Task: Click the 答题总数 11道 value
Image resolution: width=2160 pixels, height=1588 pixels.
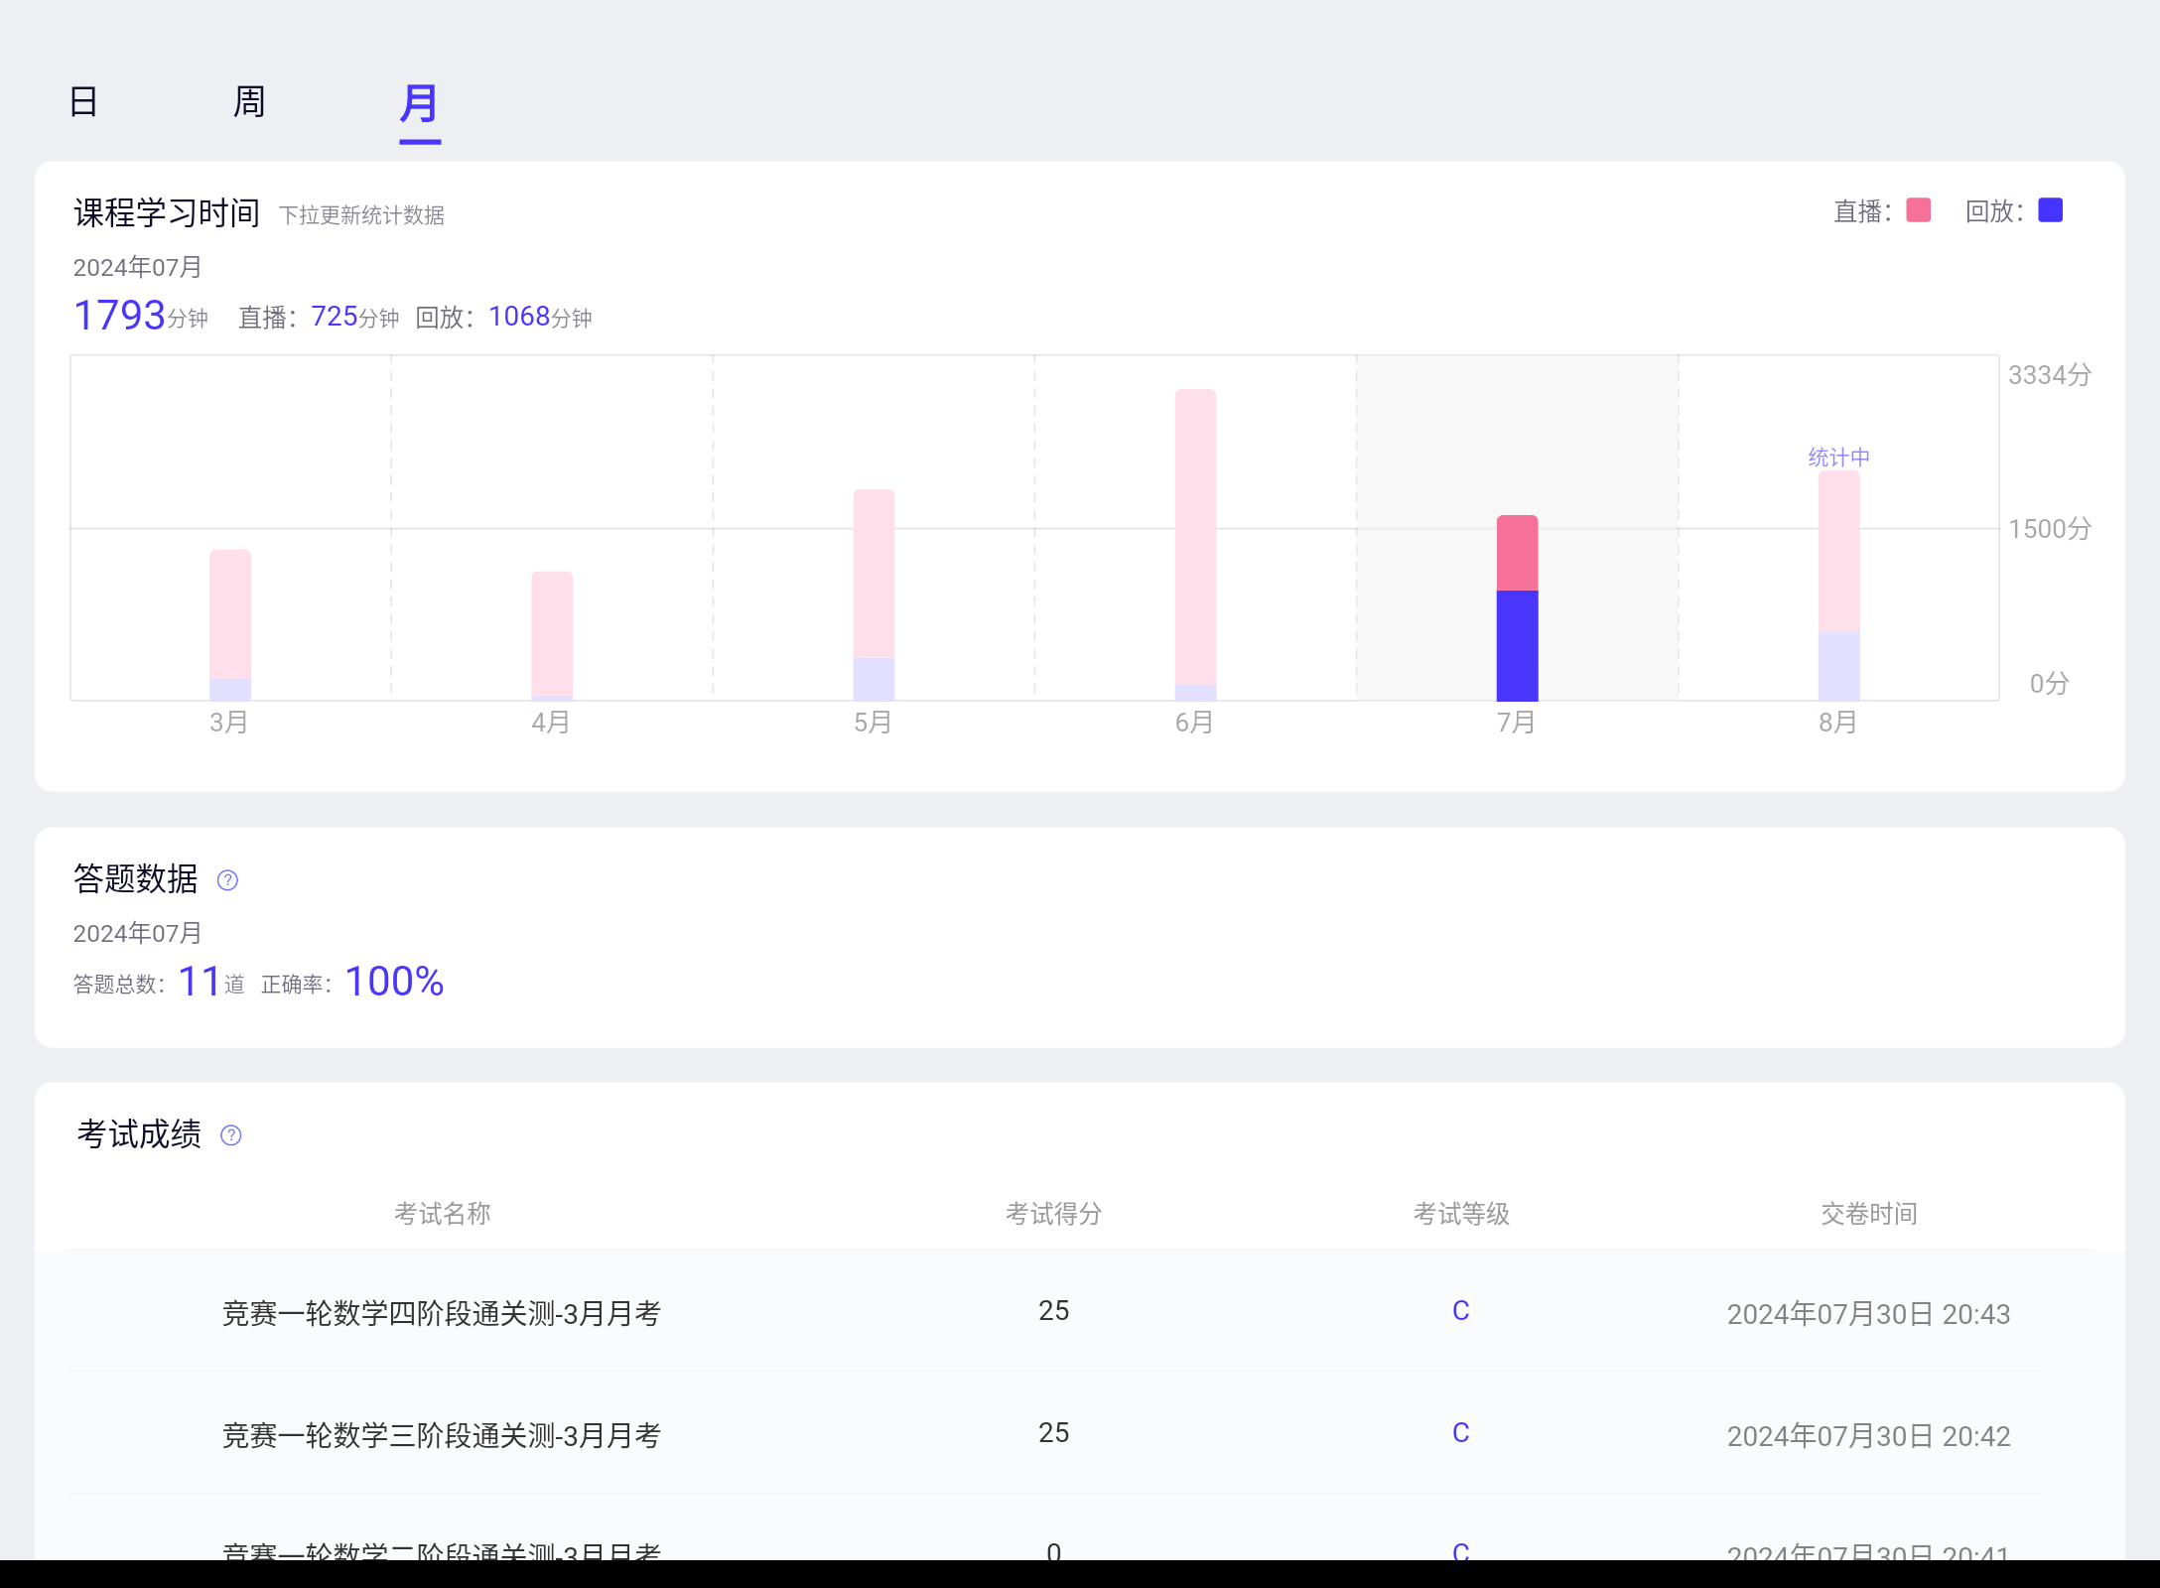Action: (159, 983)
